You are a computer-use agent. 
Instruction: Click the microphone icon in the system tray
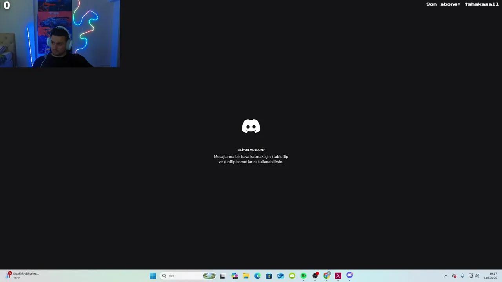(x=462, y=276)
